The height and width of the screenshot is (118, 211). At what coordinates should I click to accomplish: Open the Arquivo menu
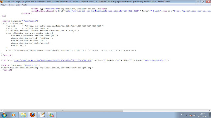click(4, 5)
